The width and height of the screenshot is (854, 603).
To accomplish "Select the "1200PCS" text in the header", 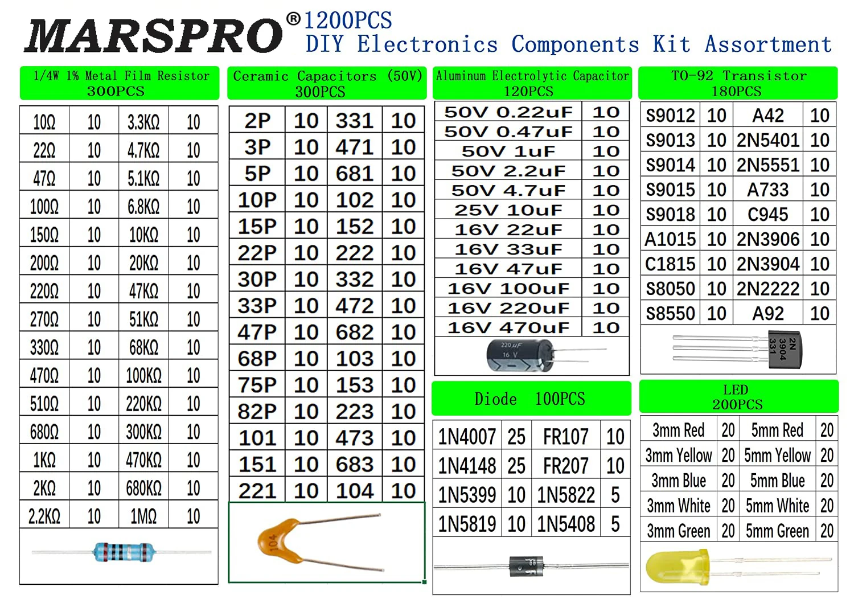I will 348,21.
